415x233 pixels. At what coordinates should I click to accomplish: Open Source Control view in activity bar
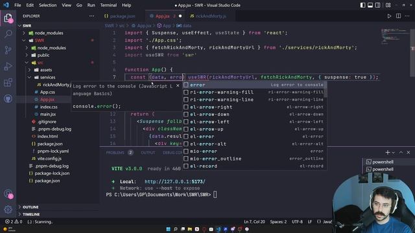8,50
